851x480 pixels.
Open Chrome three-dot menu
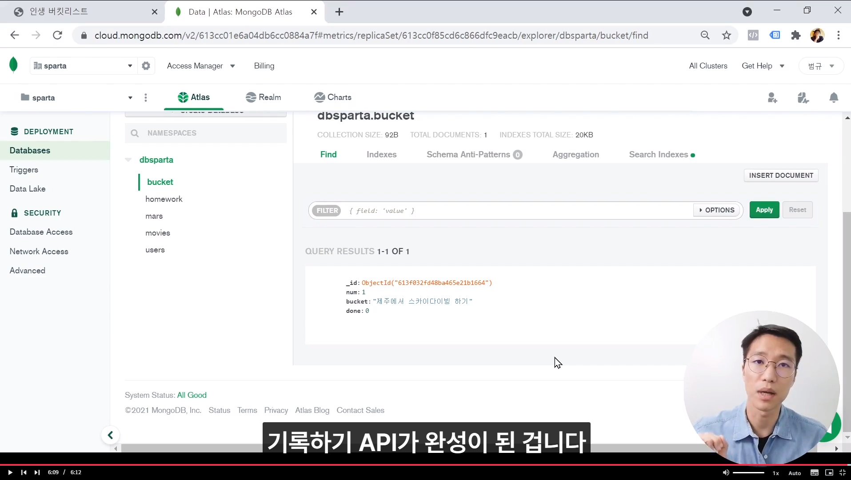coord(839,35)
